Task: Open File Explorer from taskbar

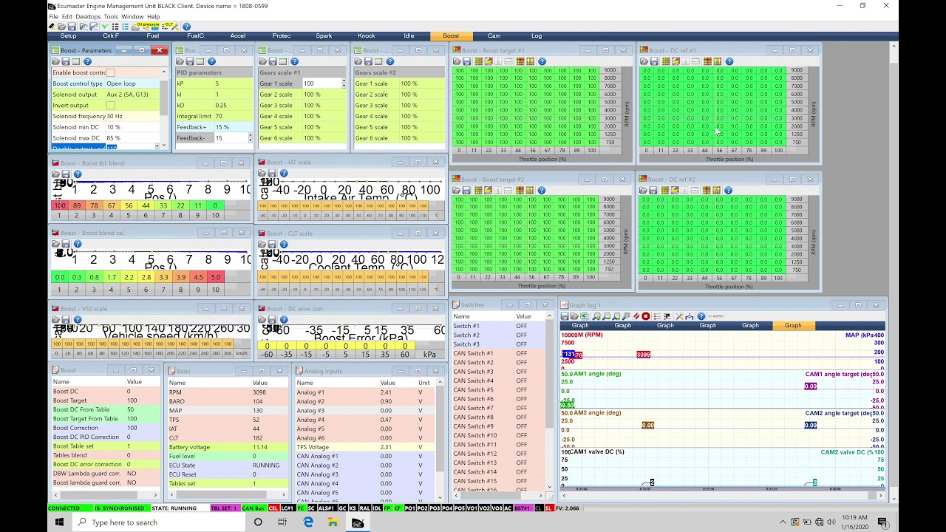Action: pos(333,522)
